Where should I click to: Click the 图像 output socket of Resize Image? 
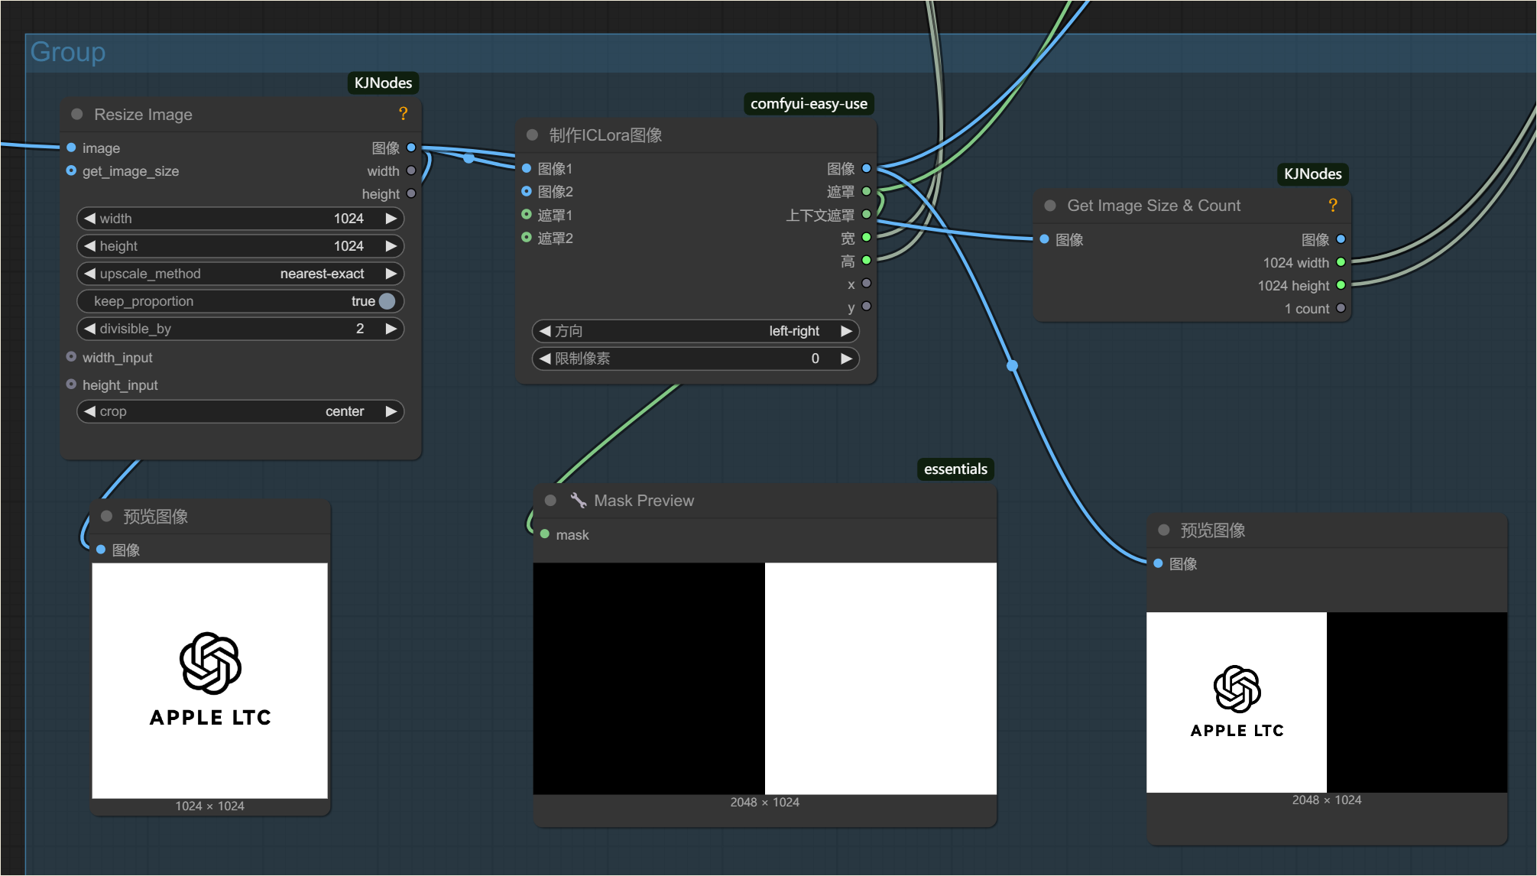[411, 148]
